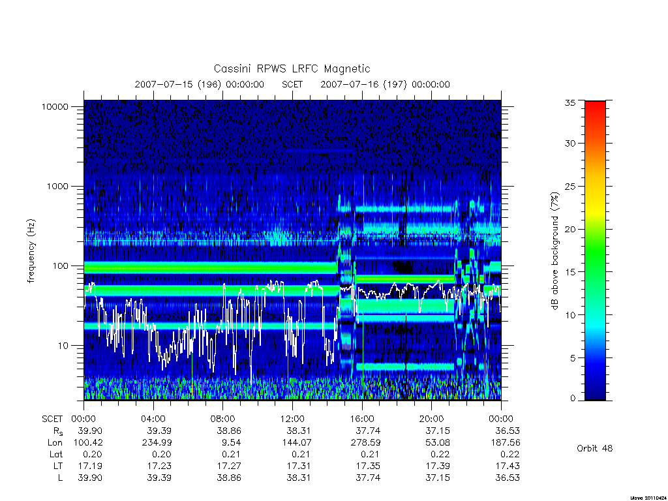Click the 10000 frequency tick label
The width and height of the screenshot is (668, 501).
click(x=55, y=106)
